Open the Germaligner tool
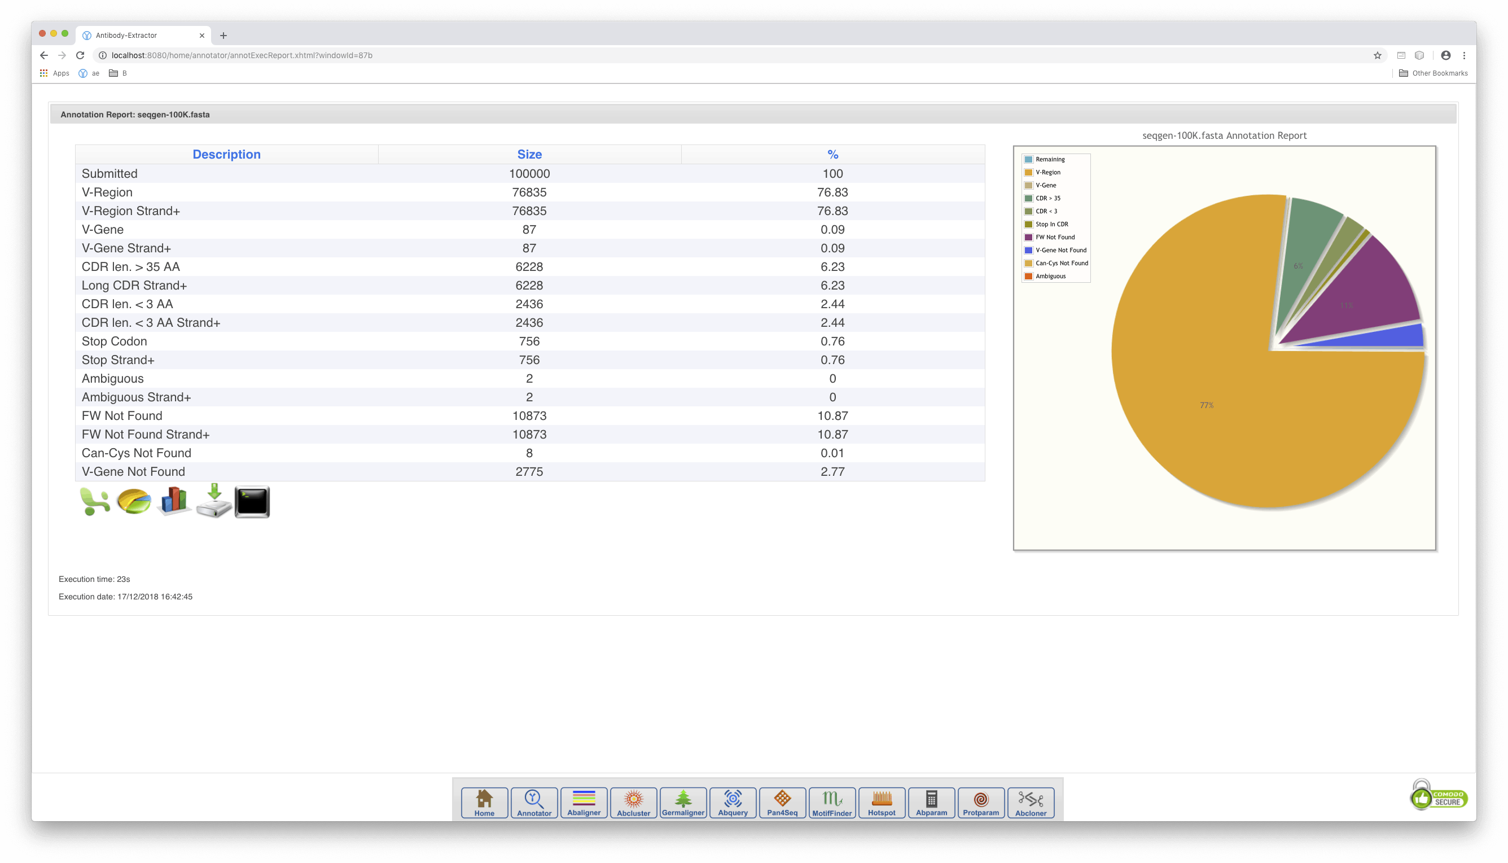This screenshot has width=1508, height=863. coord(683,803)
